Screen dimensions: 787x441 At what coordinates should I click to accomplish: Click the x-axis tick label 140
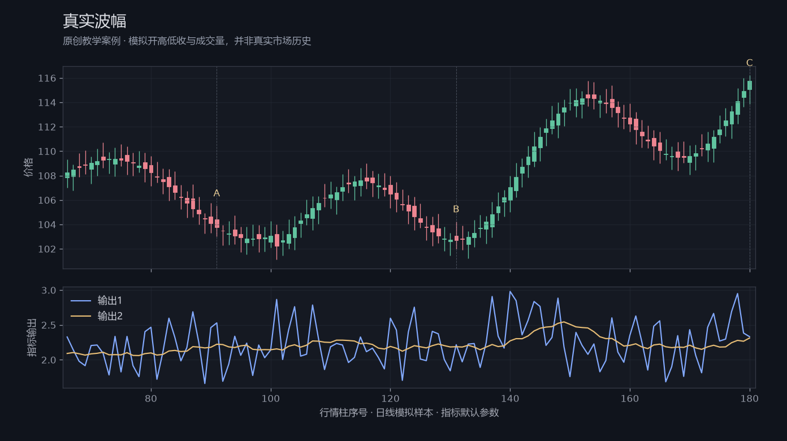[510, 399]
